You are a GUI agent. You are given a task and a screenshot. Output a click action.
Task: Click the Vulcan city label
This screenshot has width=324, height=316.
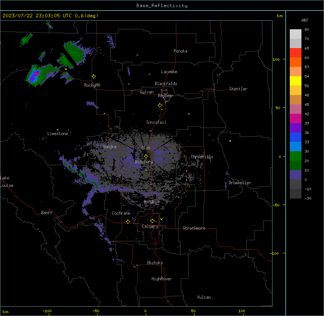[204, 297]
